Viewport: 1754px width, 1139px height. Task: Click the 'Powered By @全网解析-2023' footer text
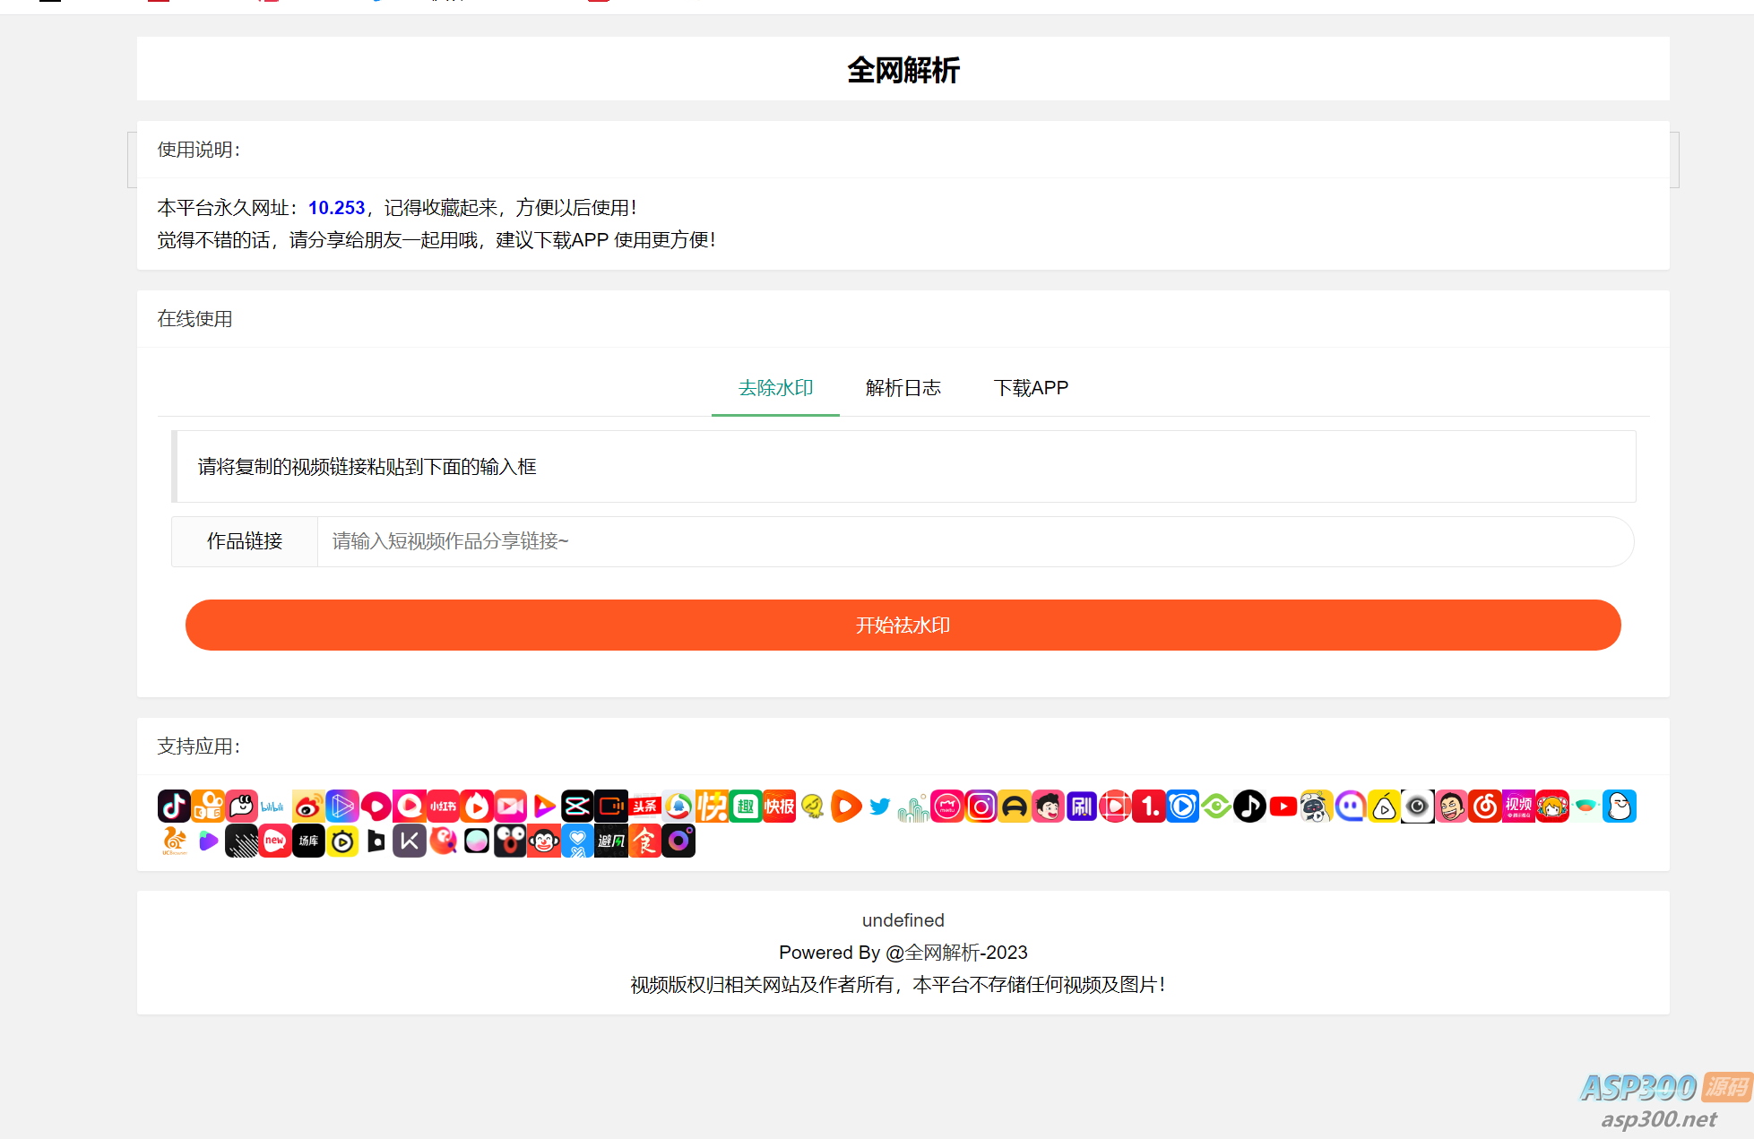[x=903, y=953]
